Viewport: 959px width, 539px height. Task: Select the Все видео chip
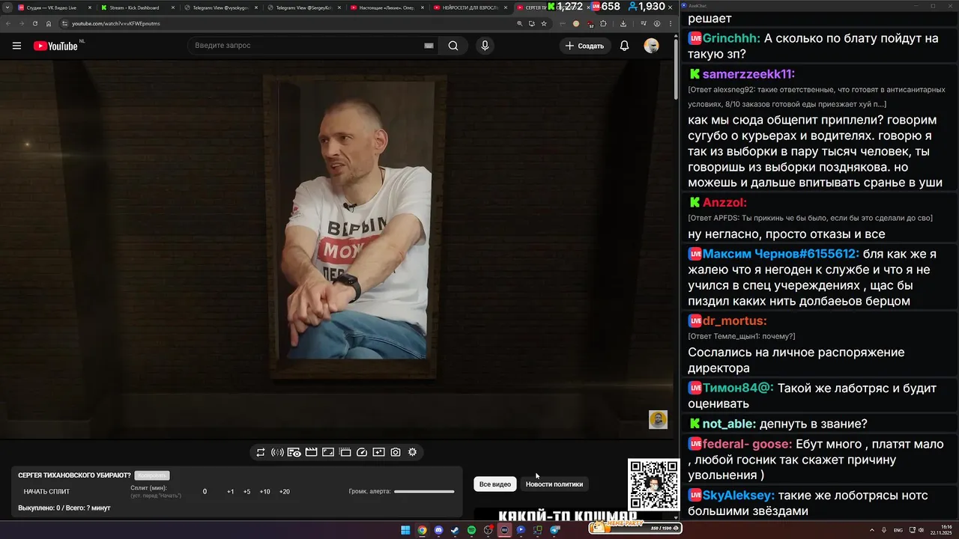pyautogui.click(x=495, y=484)
